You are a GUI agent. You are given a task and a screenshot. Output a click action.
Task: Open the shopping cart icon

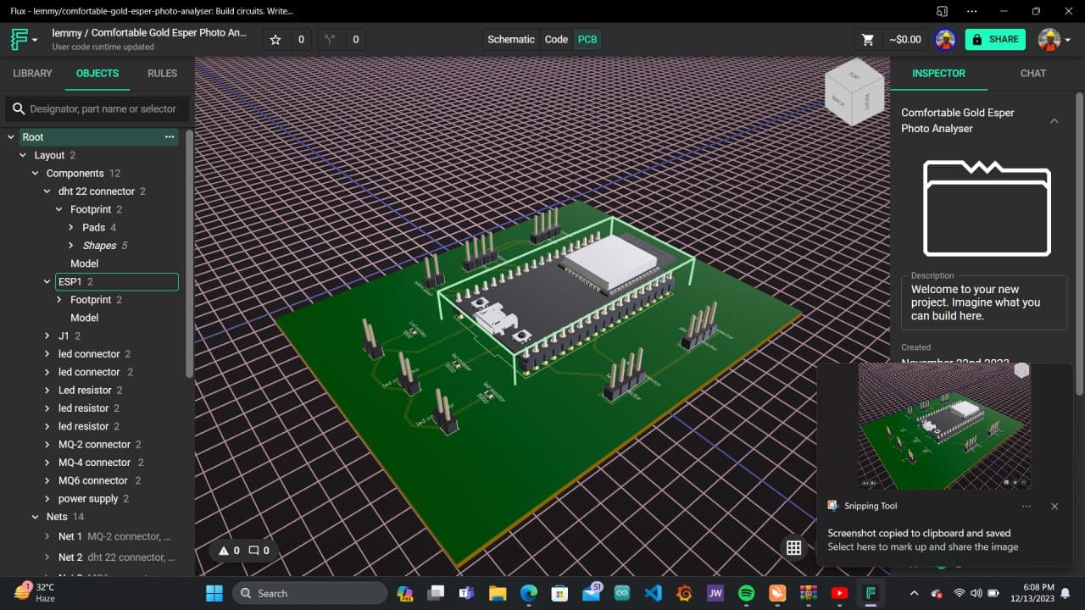867,39
